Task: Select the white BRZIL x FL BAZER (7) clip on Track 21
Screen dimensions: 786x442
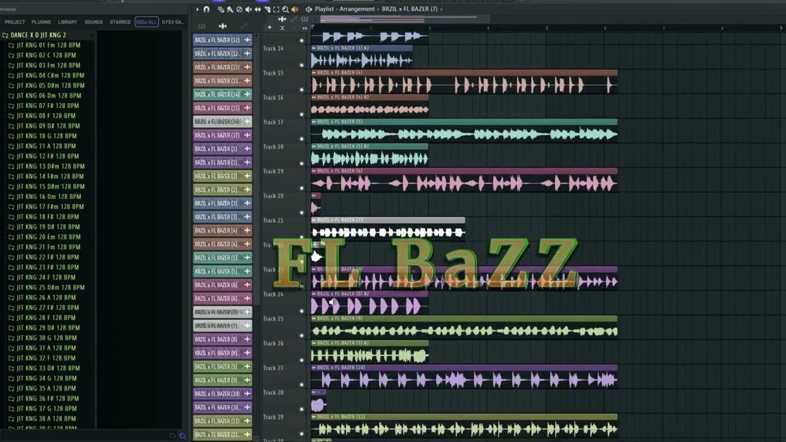Action: tap(388, 228)
